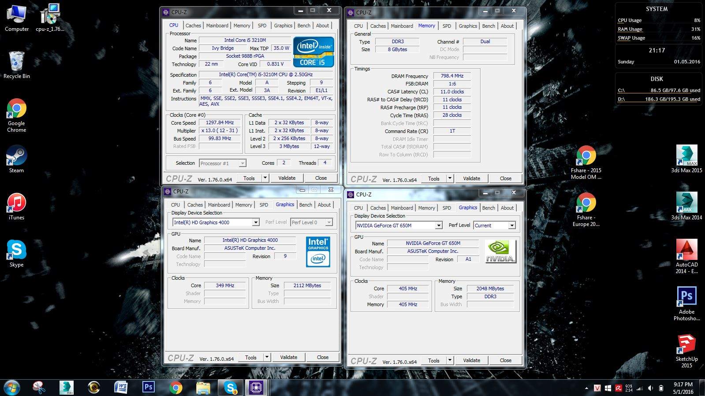Open Tools dropdown arrow in the Memory window
The image size is (705, 396).
pyautogui.click(x=450, y=178)
